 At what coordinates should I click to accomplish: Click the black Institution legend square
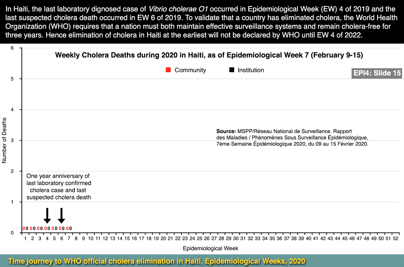(232, 70)
